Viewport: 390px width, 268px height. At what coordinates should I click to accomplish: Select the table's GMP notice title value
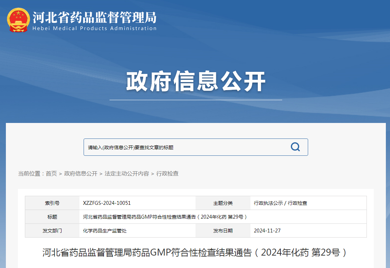(x=165, y=217)
